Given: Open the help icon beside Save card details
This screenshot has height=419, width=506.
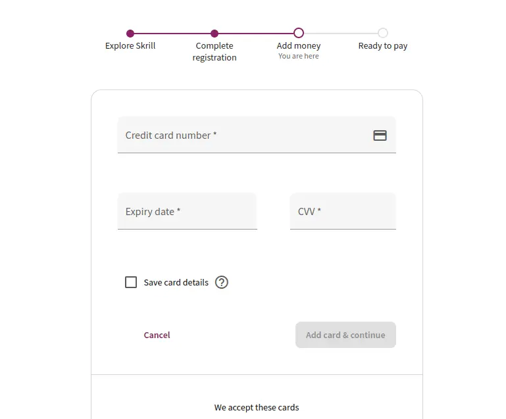Looking at the screenshot, I should (222, 282).
